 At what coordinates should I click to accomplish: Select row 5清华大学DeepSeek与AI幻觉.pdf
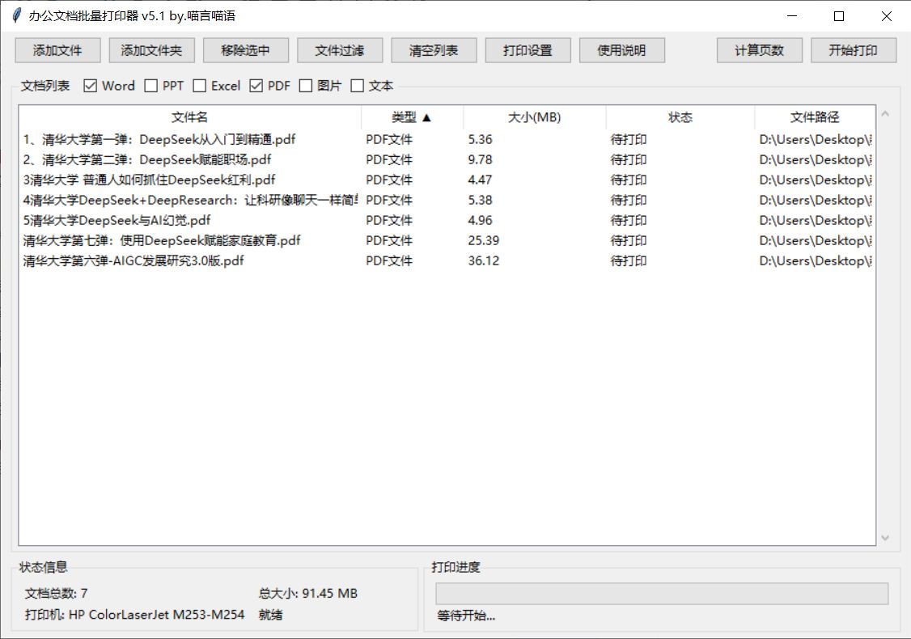(447, 221)
